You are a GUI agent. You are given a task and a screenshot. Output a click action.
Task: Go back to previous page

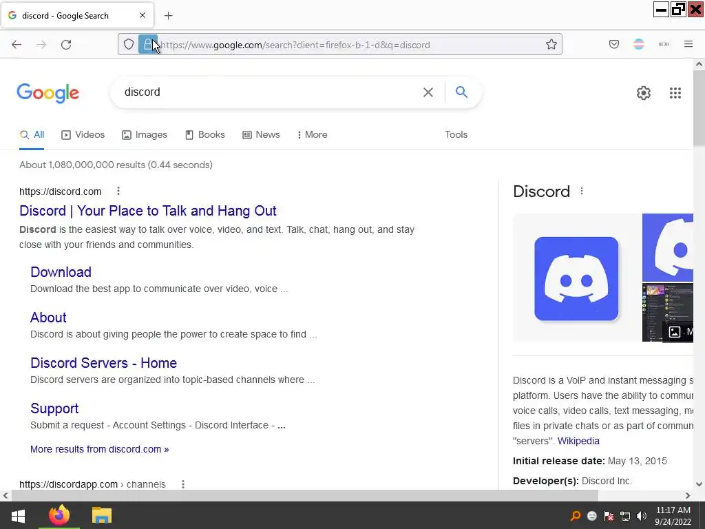click(17, 45)
